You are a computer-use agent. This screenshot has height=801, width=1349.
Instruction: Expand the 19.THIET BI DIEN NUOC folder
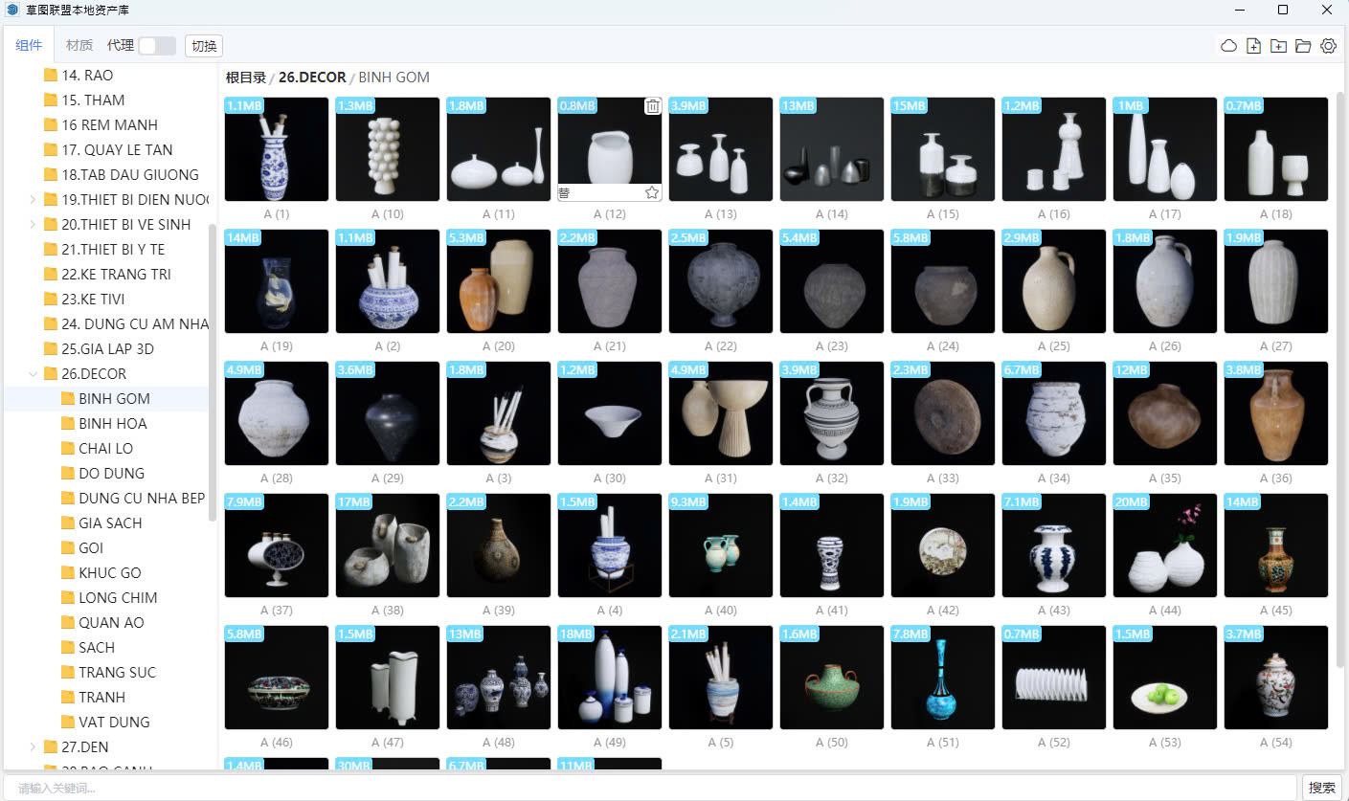point(34,199)
